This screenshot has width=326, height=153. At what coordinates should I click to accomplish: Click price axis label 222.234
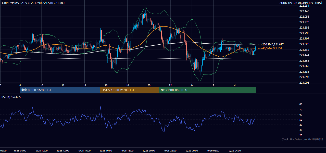tap(305, 6)
